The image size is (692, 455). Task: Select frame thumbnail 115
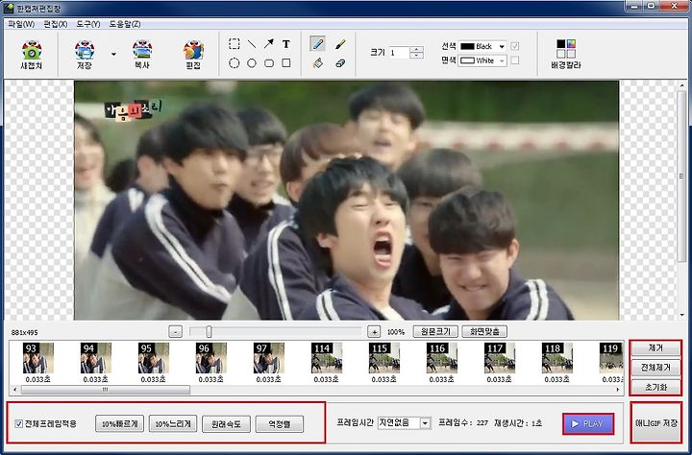click(383, 358)
